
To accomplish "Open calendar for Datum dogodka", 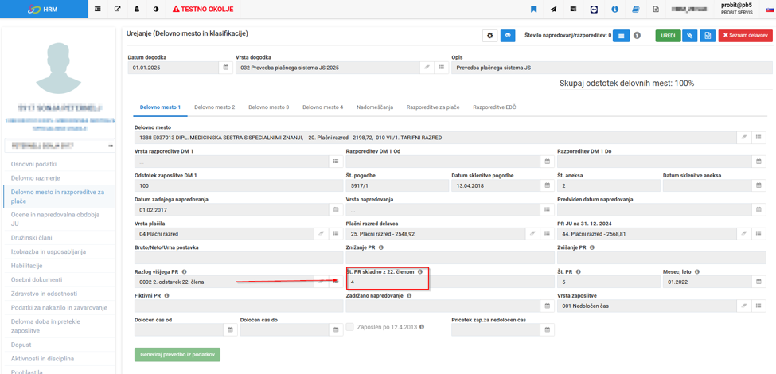I will 225,68.
